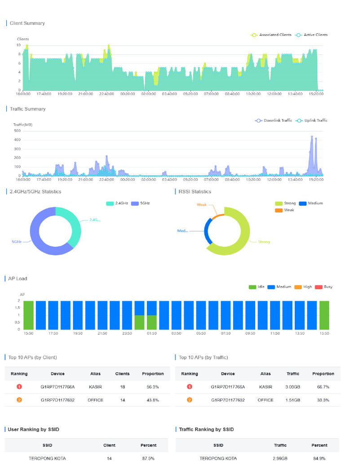Toggle the Medium AP Load legend
345x461 pixels.
tap(279, 287)
